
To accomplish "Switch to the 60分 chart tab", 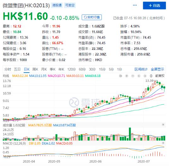I will pyautogui.click(x=82, y=69).
